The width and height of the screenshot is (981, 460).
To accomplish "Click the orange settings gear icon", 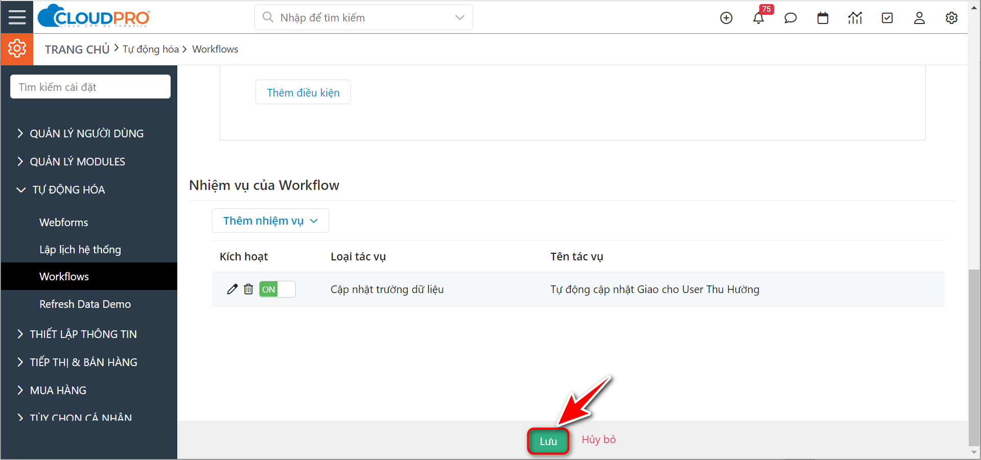I will pos(17,49).
